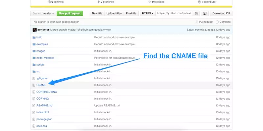Click the examples folder icon

(x=34, y=44)
